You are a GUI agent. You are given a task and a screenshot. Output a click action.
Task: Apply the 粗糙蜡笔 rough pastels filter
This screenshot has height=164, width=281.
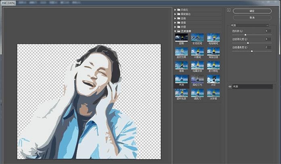point(213,38)
